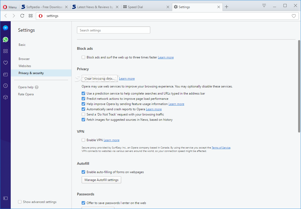
Task: Open the Opera Menu button
Action: [x=10, y=7]
